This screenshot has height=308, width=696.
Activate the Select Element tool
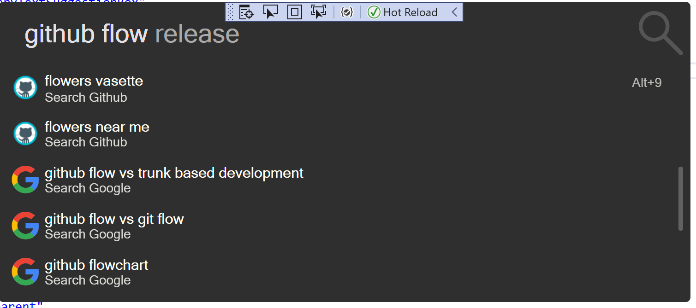[271, 12]
